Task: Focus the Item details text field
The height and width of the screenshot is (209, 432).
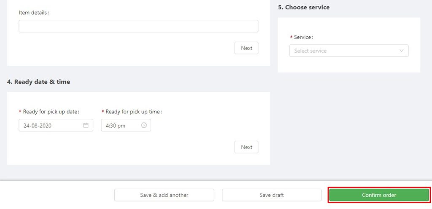Action: click(x=138, y=26)
